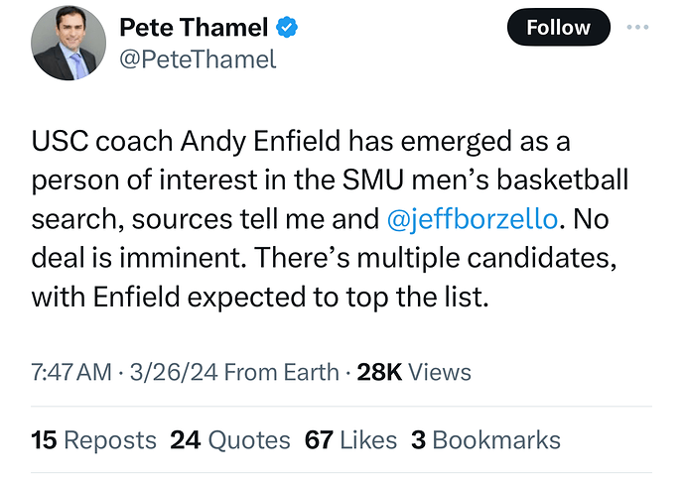Click the word SMU in tweet body
This screenshot has height=481, width=684.
(x=373, y=180)
